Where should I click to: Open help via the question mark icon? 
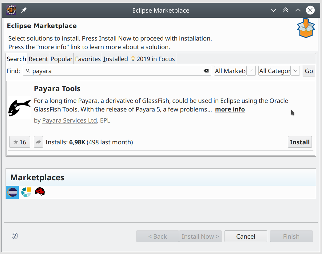click(14, 236)
